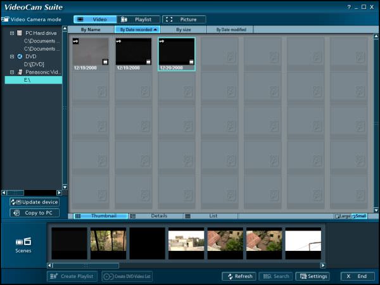Click the Create Playlist button
This screenshot has width=380, height=285.
(72, 276)
